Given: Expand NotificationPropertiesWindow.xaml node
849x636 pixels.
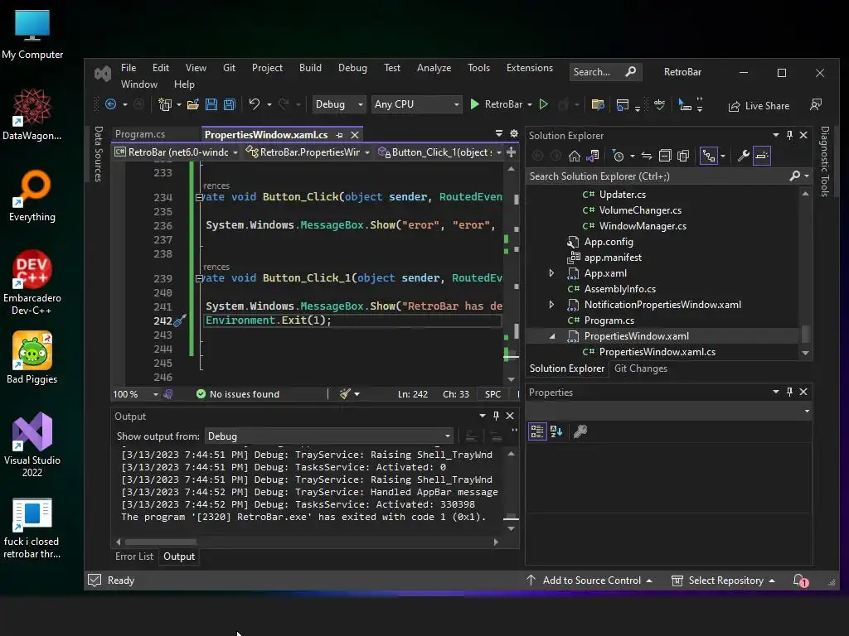Looking at the screenshot, I should (x=551, y=305).
